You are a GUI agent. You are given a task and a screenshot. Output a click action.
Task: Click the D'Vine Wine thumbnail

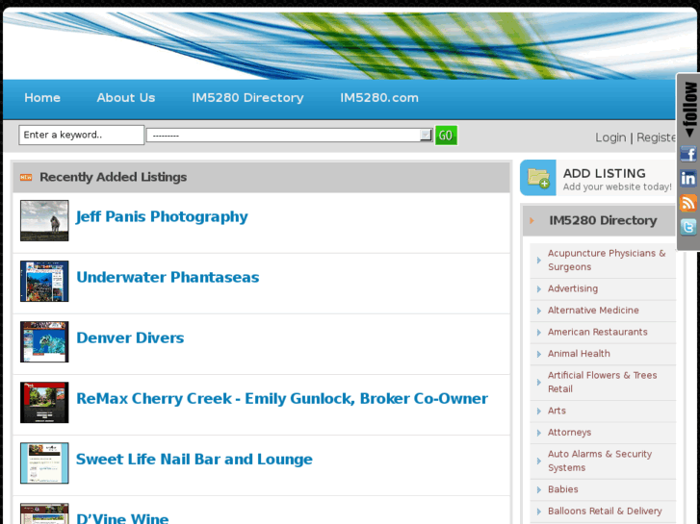point(44,513)
